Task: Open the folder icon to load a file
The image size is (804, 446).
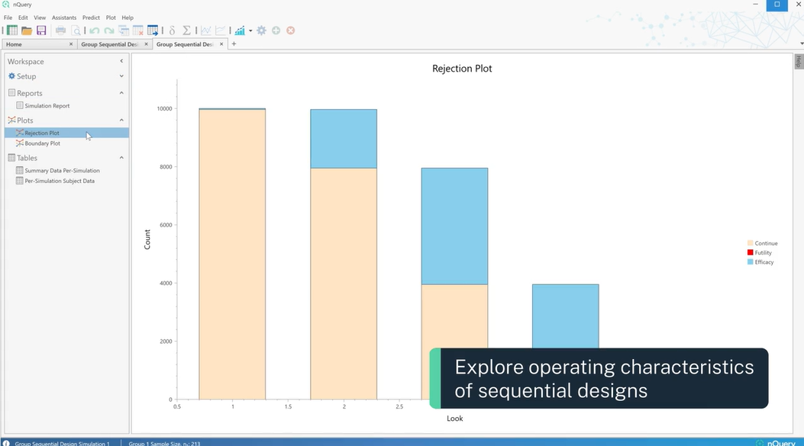Action: [x=26, y=30]
